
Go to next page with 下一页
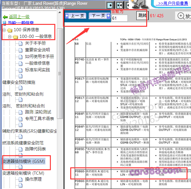click(99, 16)
